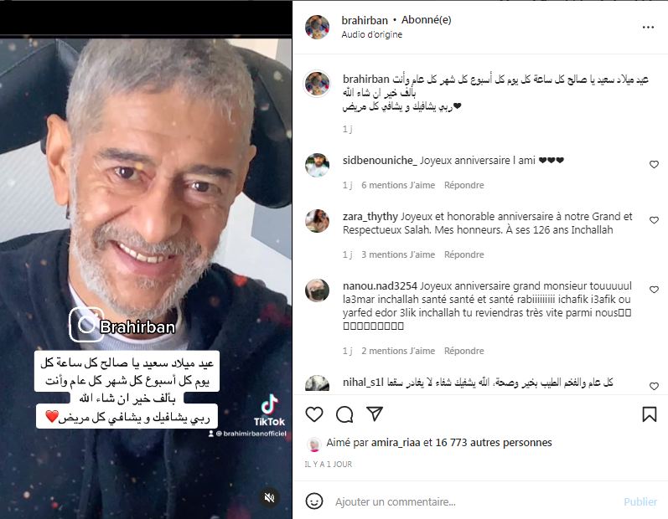
Task: Click the Publier button
Action: [x=640, y=501]
